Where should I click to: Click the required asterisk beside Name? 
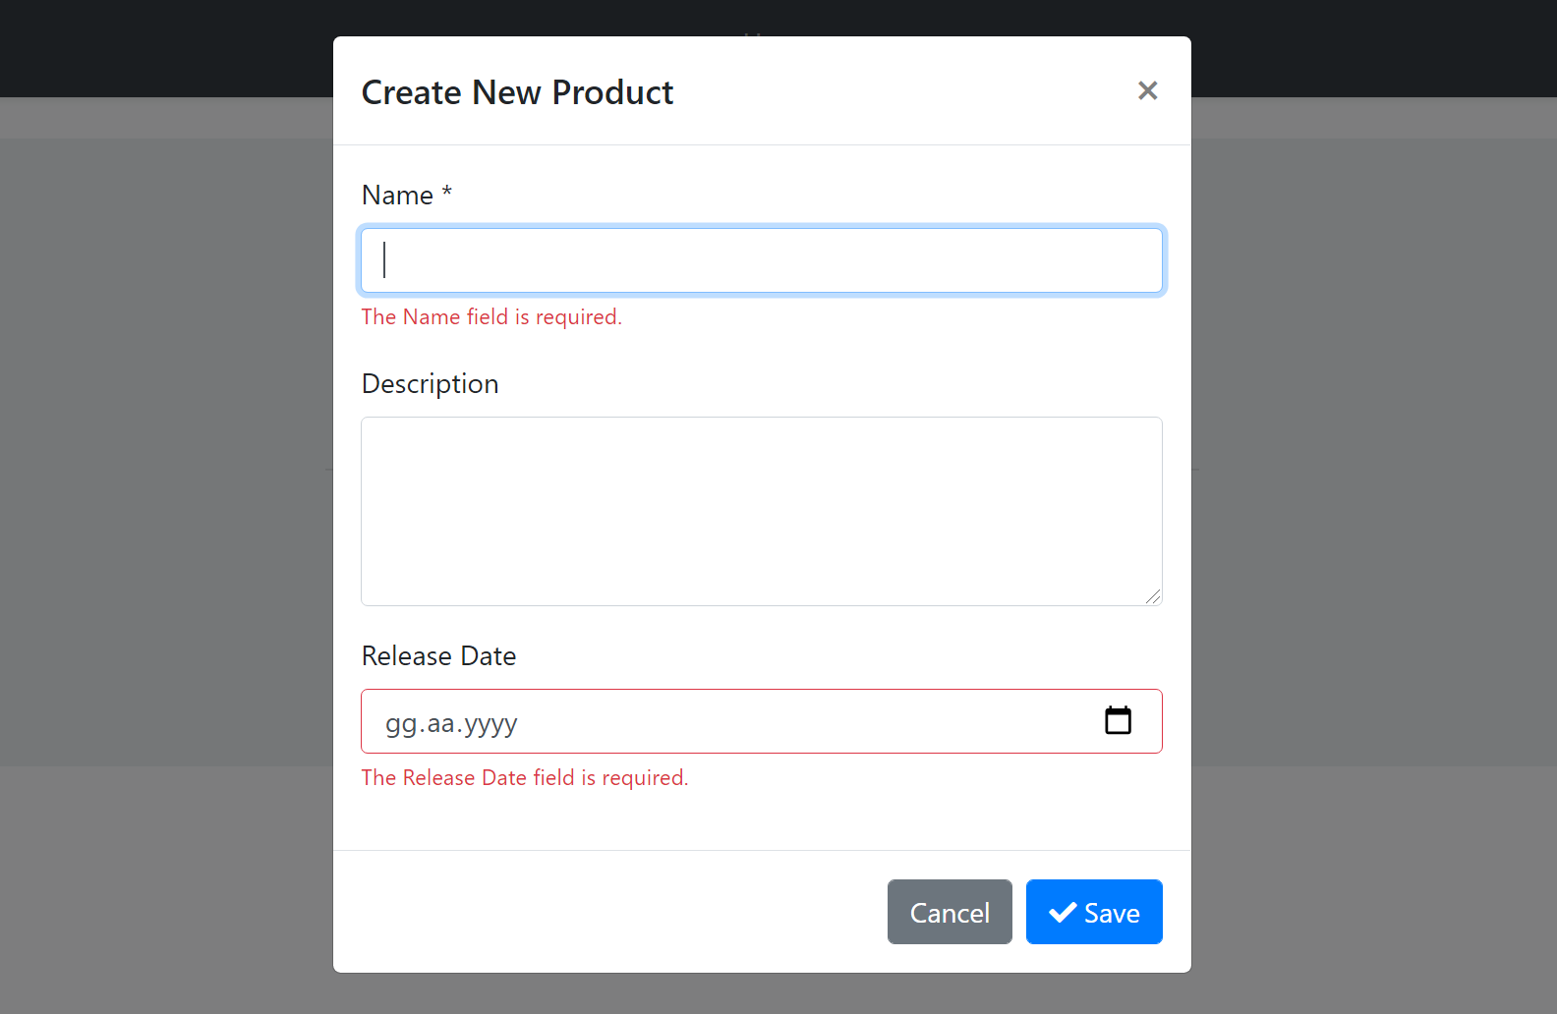coord(446,192)
